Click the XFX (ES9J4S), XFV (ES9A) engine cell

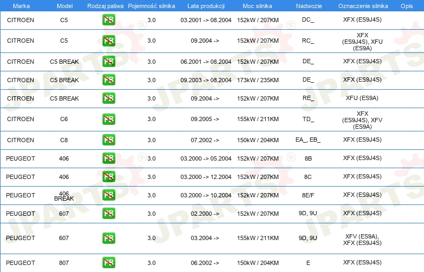362,120
